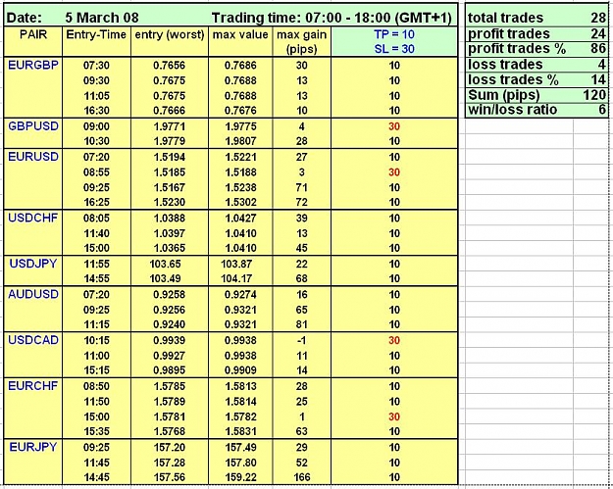Select USDCAD entry value 0.9895

[169, 370]
